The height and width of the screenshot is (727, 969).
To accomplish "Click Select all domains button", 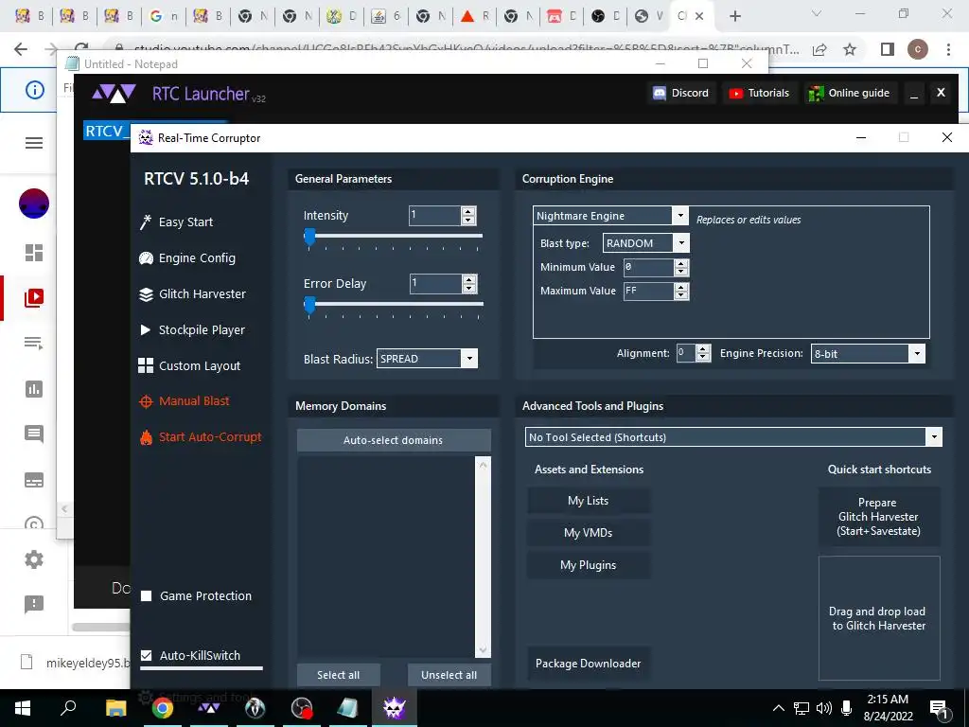I will 338,675.
